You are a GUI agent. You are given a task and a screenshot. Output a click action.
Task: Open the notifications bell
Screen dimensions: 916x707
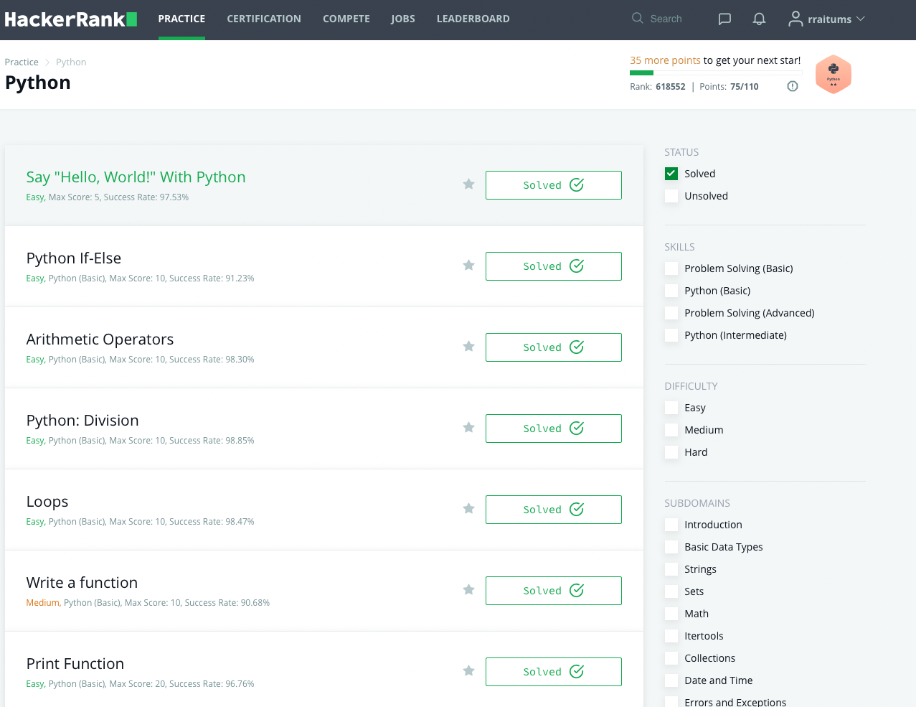coord(759,19)
